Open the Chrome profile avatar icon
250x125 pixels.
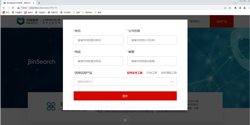tap(244, 8)
